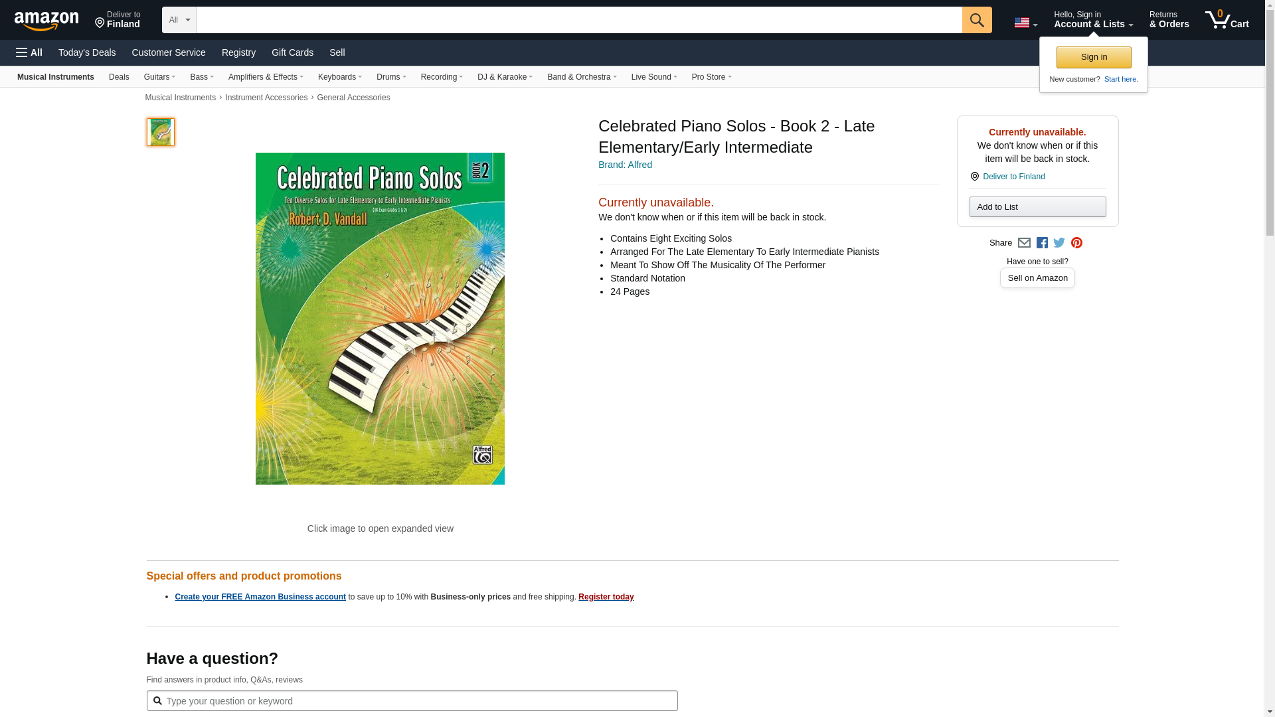Expand the Add to List dropdown
The image size is (1275, 717).
click(1037, 207)
